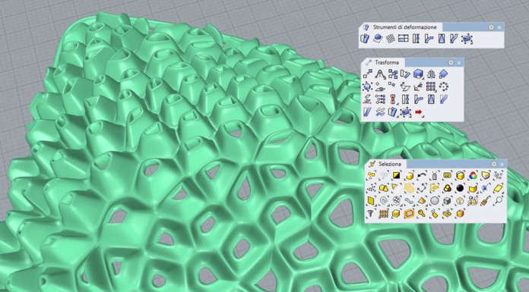Open gear options of Strumenti di deformazione
The width and height of the screenshot is (529, 292).
(491, 27)
